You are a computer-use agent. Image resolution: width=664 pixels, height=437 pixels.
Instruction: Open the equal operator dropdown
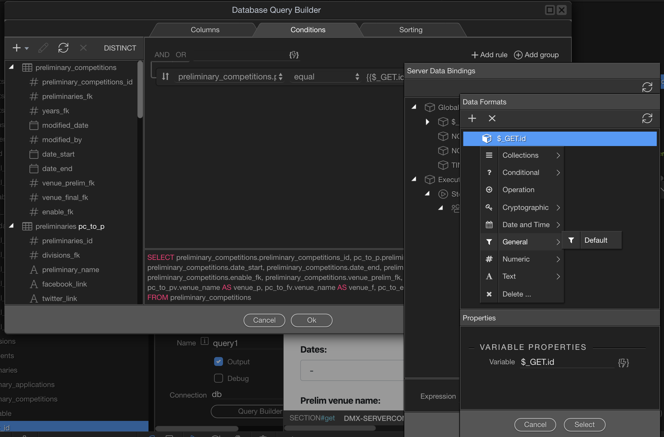click(326, 77)
